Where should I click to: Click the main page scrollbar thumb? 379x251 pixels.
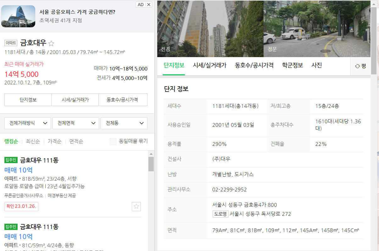point(374,40)
